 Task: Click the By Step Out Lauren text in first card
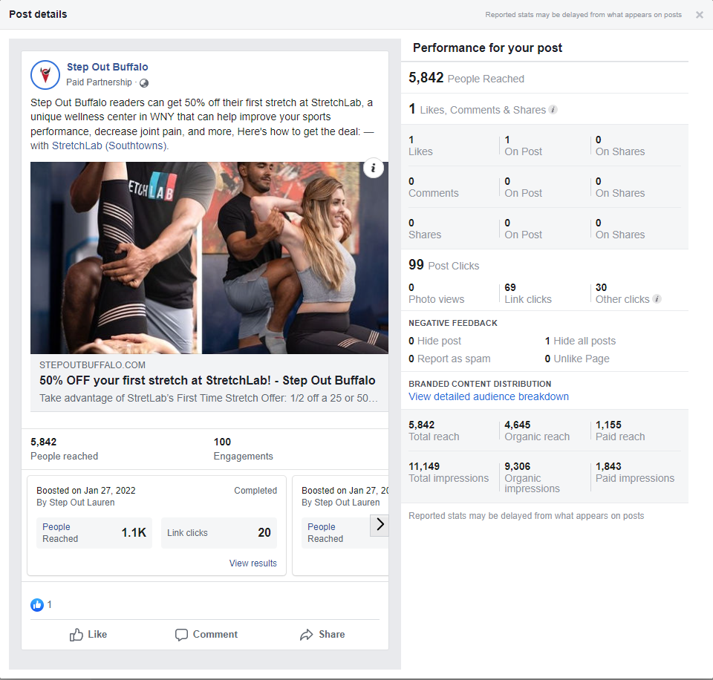76,503
